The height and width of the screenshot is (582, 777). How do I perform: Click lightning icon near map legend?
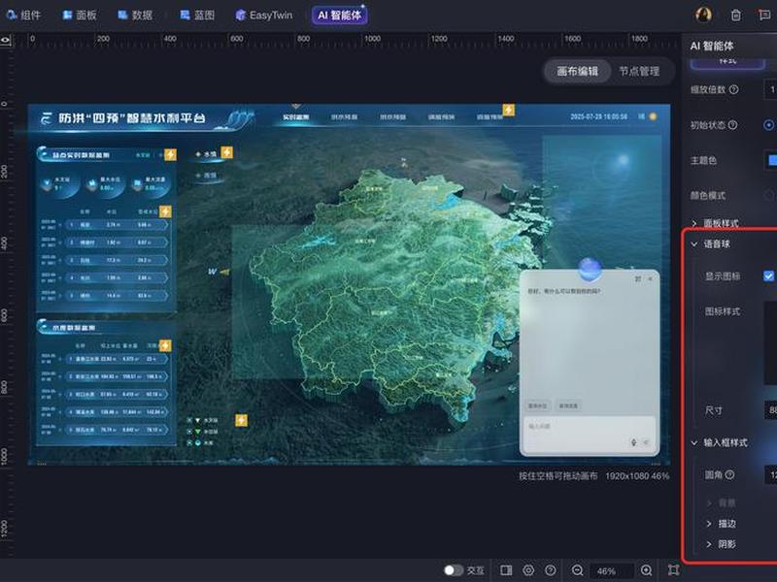tap(241, 420)
